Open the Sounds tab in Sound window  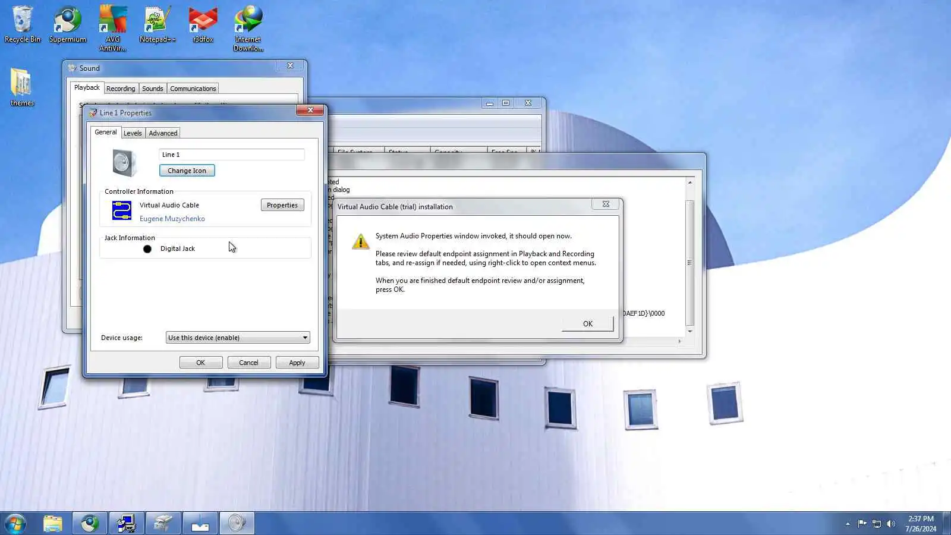coord(153,89)
